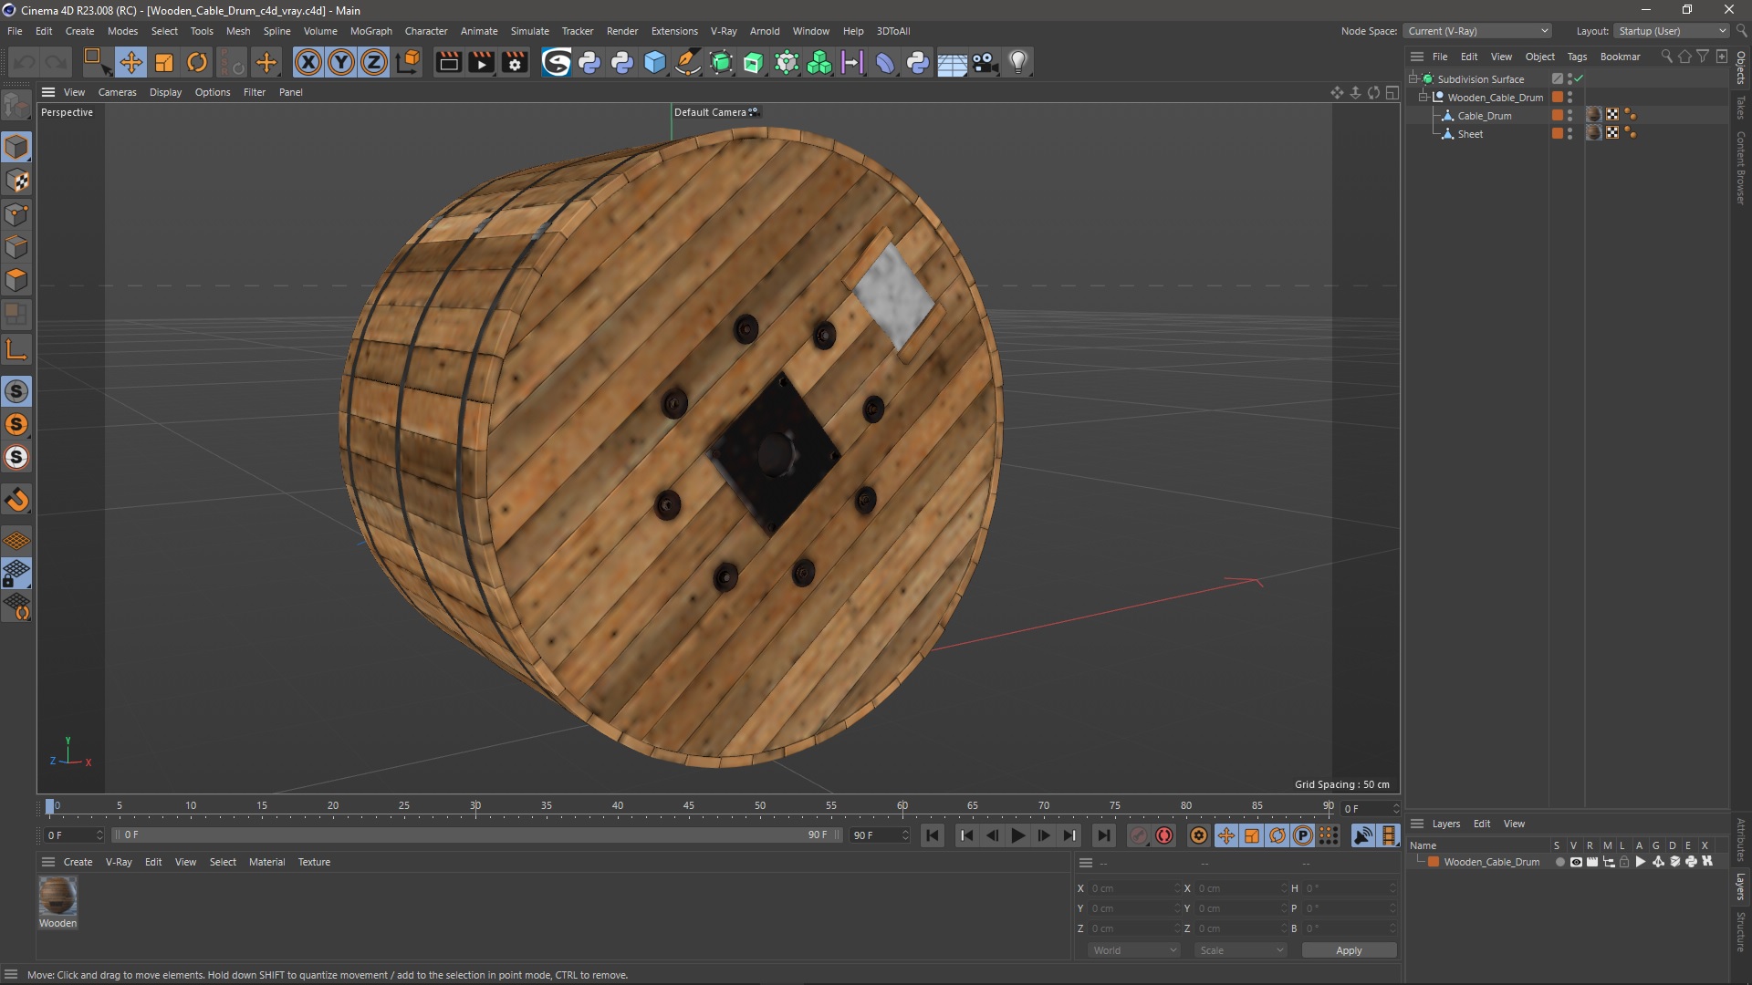Open Edit Render Settings icon

[516, 62]
